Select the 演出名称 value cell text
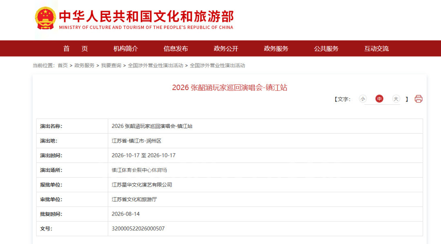 (x=152, y=126)
